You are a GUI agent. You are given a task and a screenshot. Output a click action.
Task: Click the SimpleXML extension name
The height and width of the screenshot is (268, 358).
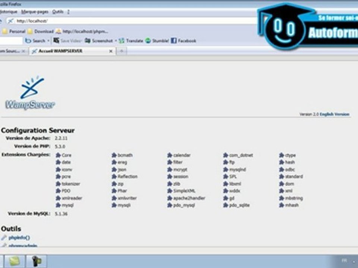tap(184, 191)
